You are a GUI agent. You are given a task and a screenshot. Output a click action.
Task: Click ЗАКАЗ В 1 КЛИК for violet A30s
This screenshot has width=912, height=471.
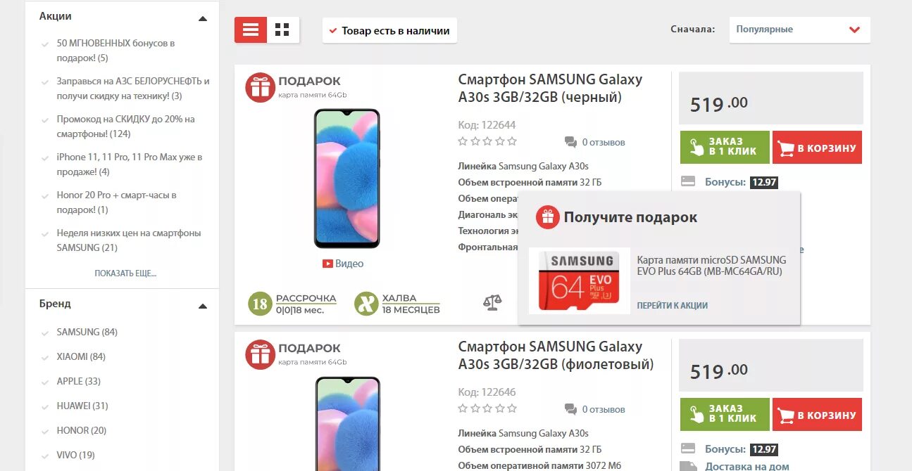click(725, 414)
